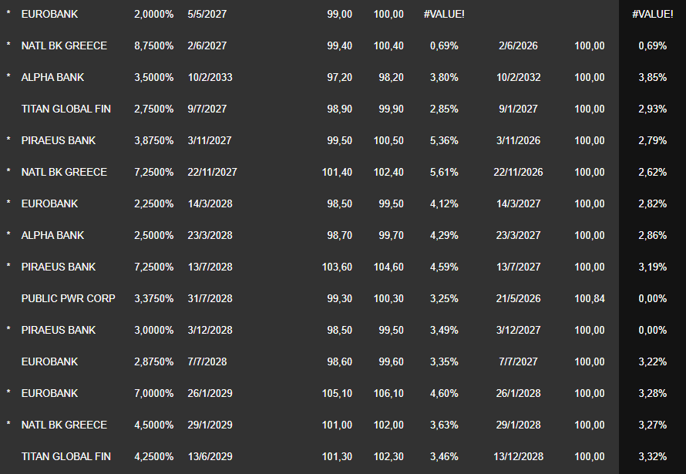Click the ask price 98,20

[x=391, y=77]
